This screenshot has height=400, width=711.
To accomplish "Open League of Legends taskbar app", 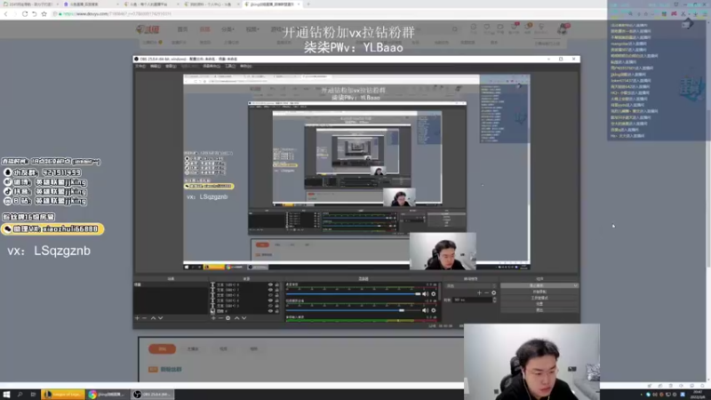I will click(x=62, y=395).
